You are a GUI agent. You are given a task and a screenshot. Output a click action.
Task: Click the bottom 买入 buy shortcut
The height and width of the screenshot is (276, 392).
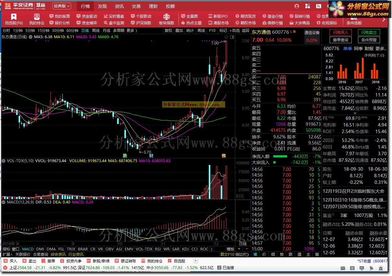coord(11,261)
